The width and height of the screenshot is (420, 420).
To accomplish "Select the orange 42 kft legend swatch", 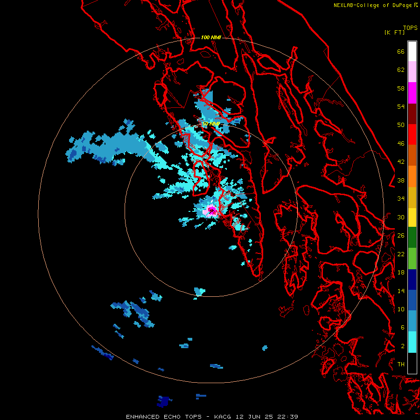I will tap(412, 176).
